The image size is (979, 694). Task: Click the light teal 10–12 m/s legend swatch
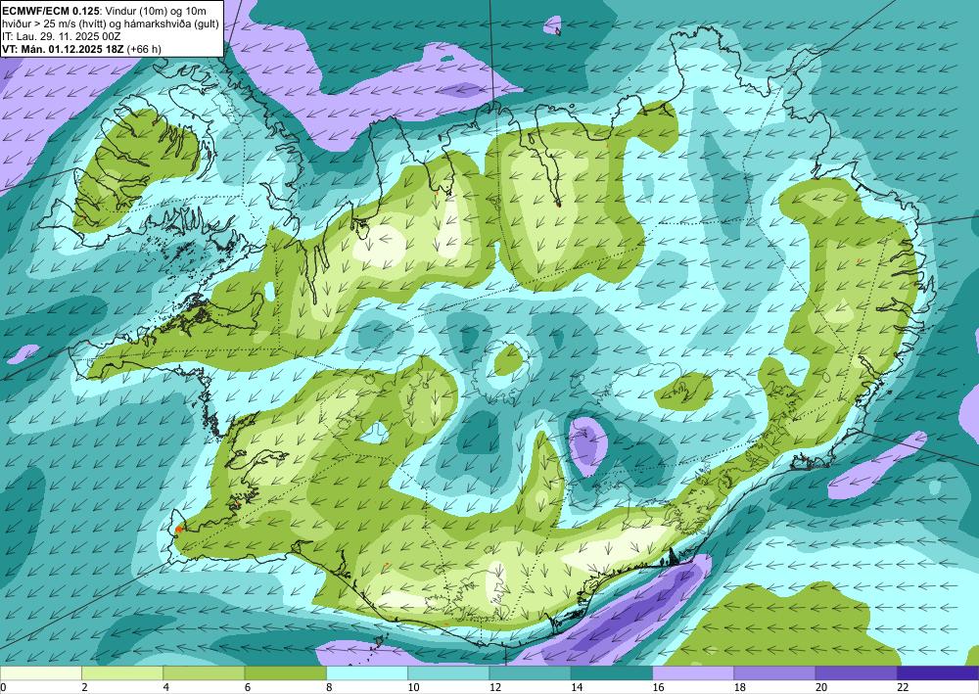pos(448,673)
